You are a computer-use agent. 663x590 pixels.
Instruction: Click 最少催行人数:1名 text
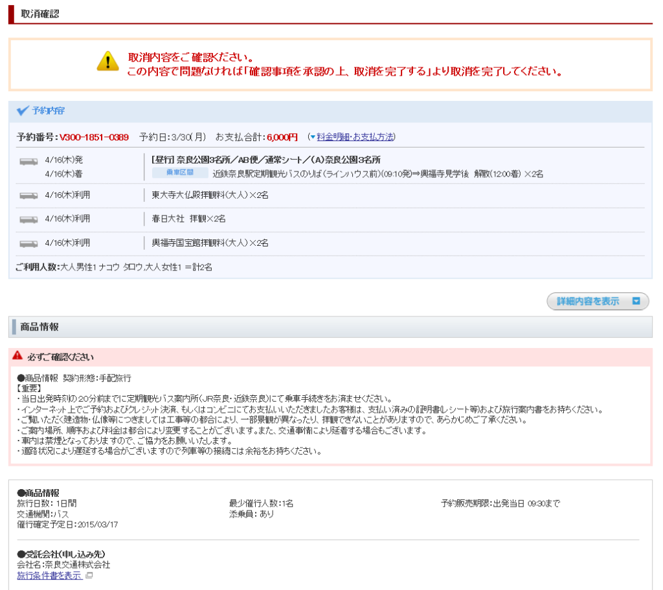point(261,503)
